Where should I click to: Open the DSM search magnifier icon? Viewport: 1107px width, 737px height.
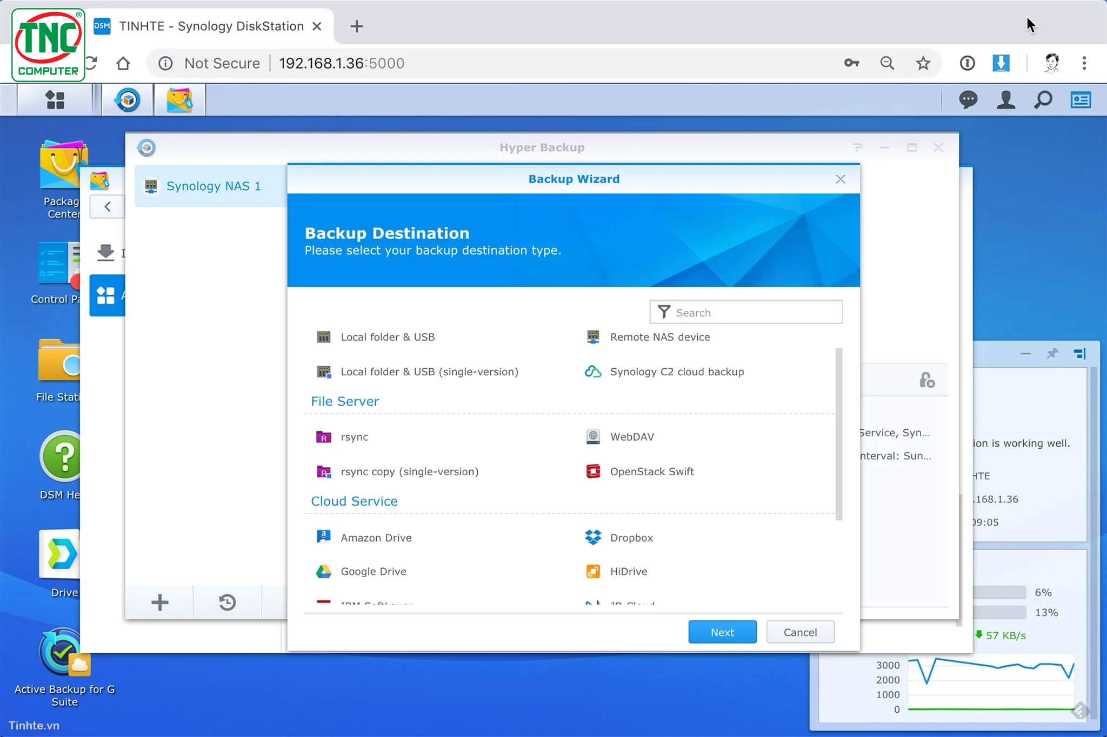(x=1043, y=100)
